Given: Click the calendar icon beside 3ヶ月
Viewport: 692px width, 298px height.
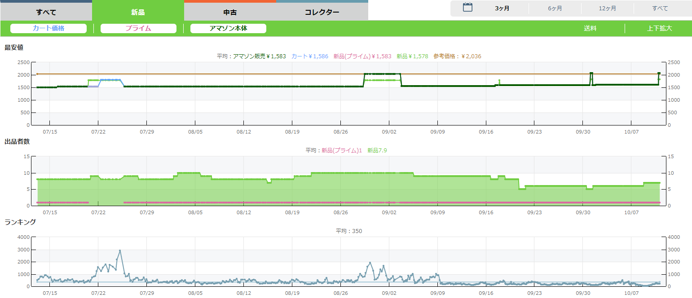Looking at the screenshot, I should [x=467, y=8].
